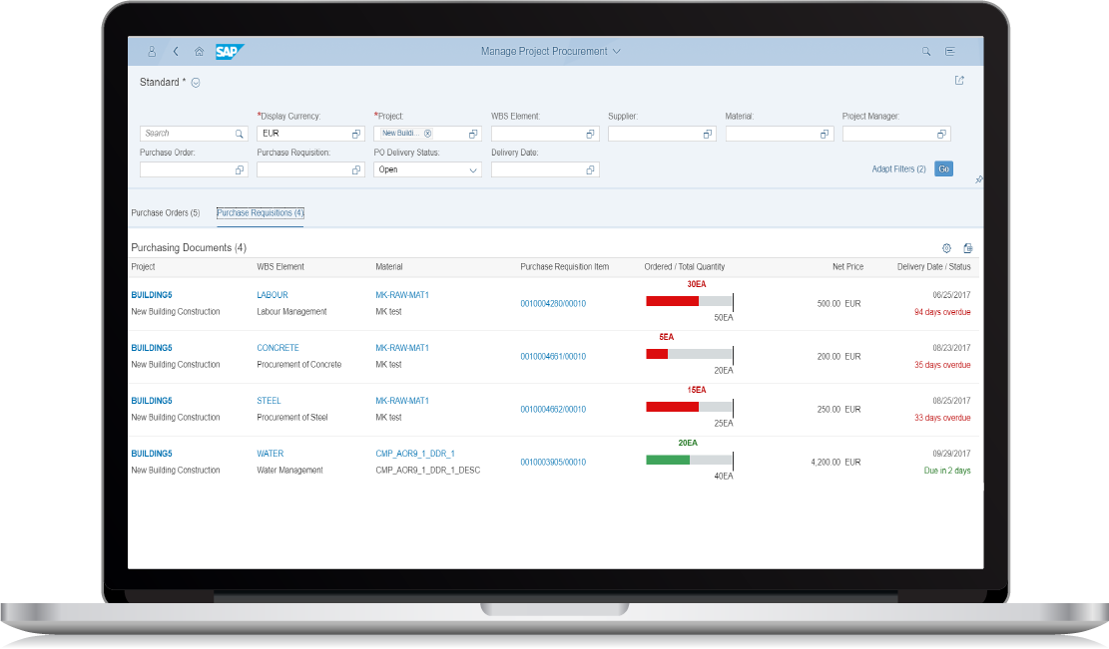The width and height of the screenshot is (1109, 649).
Task: Open the header search icon
Action: [925, 52]
